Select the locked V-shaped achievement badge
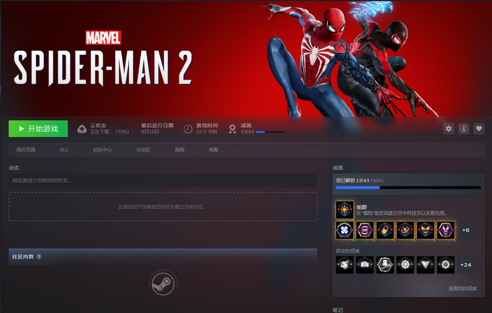 pyautogui.click(x=425, y=265)
